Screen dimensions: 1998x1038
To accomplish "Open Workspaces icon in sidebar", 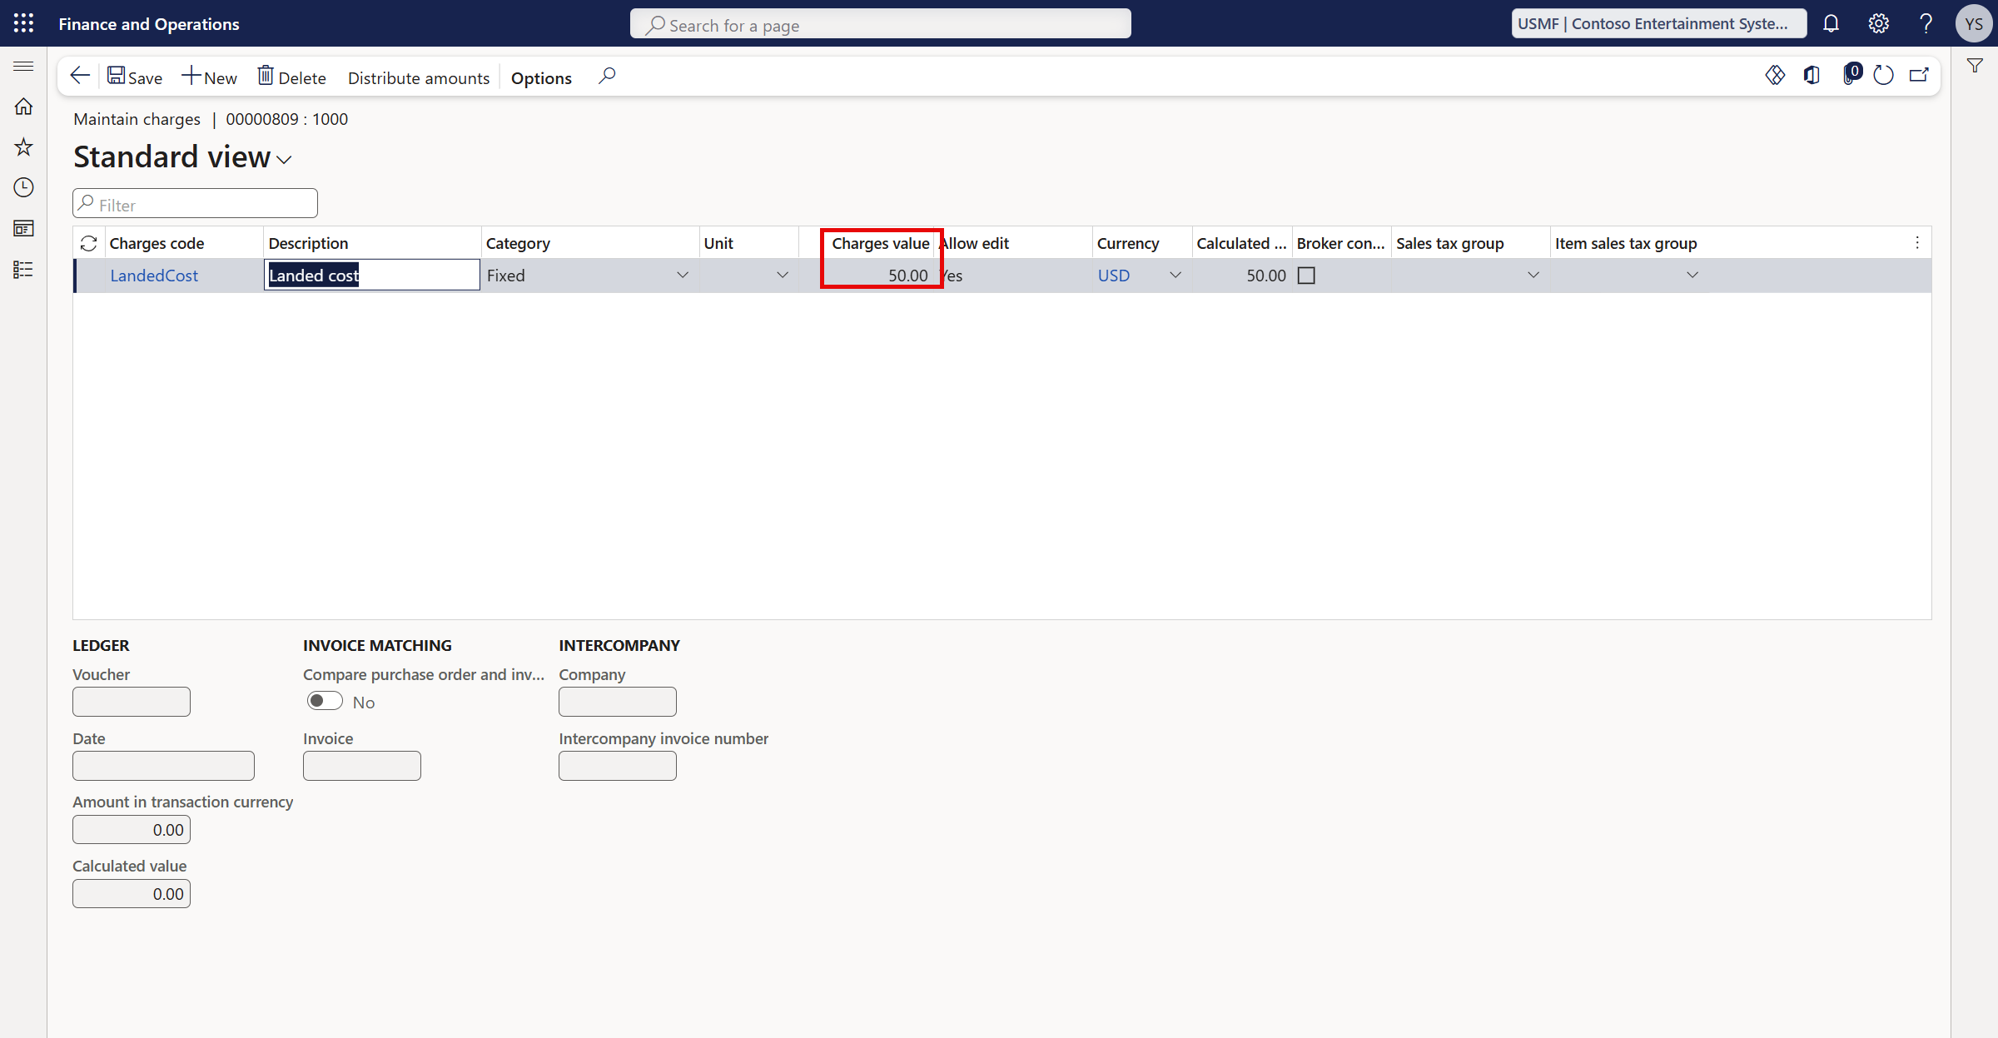I will 23,228.
